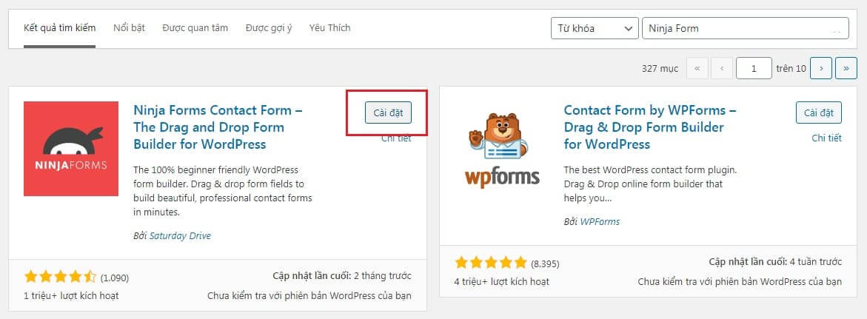Install Ninja Forms with Cài đặt button
This screenshot has width=867, height=319.
(x=388, y=113)
